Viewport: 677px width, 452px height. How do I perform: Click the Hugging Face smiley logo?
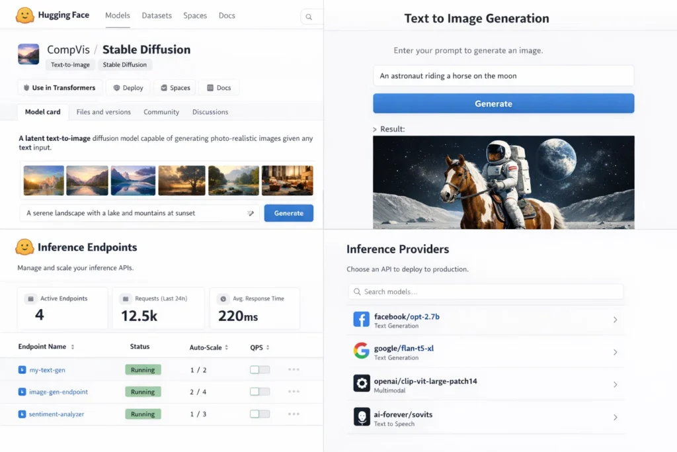tap(24, 15)
